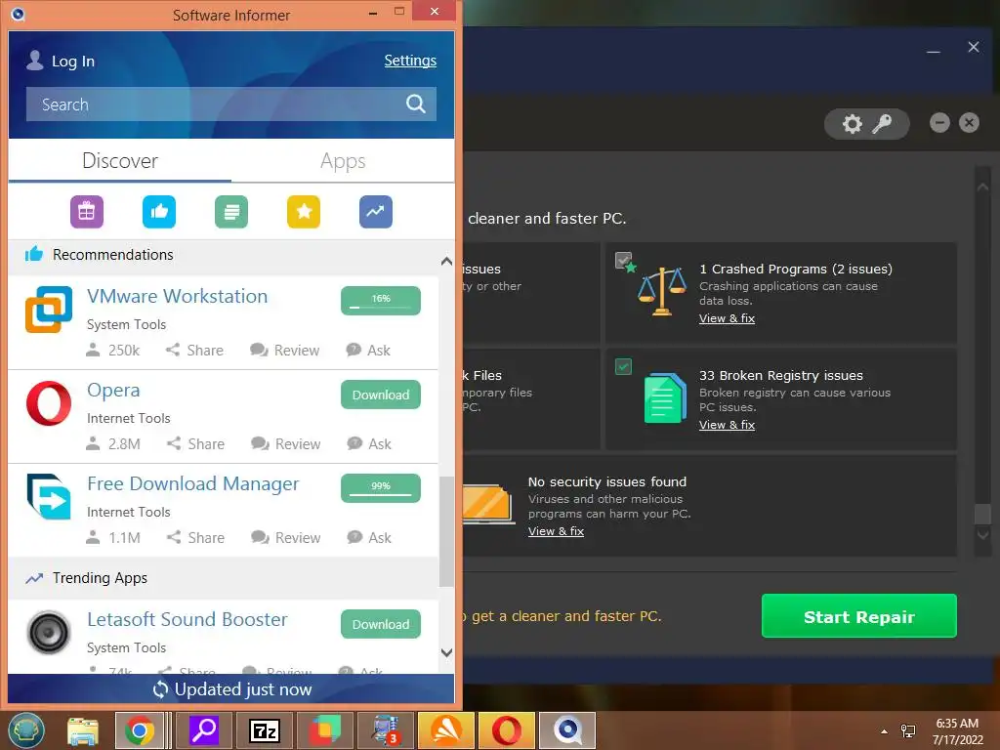Screen dimensions: 1000x750
Task: Click View & fix under Crashed Programs
Action: tap(727, 318)
